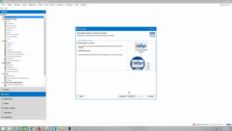Open the Statistiques icon
Screen dimensions: 232x131
(5, 59)
